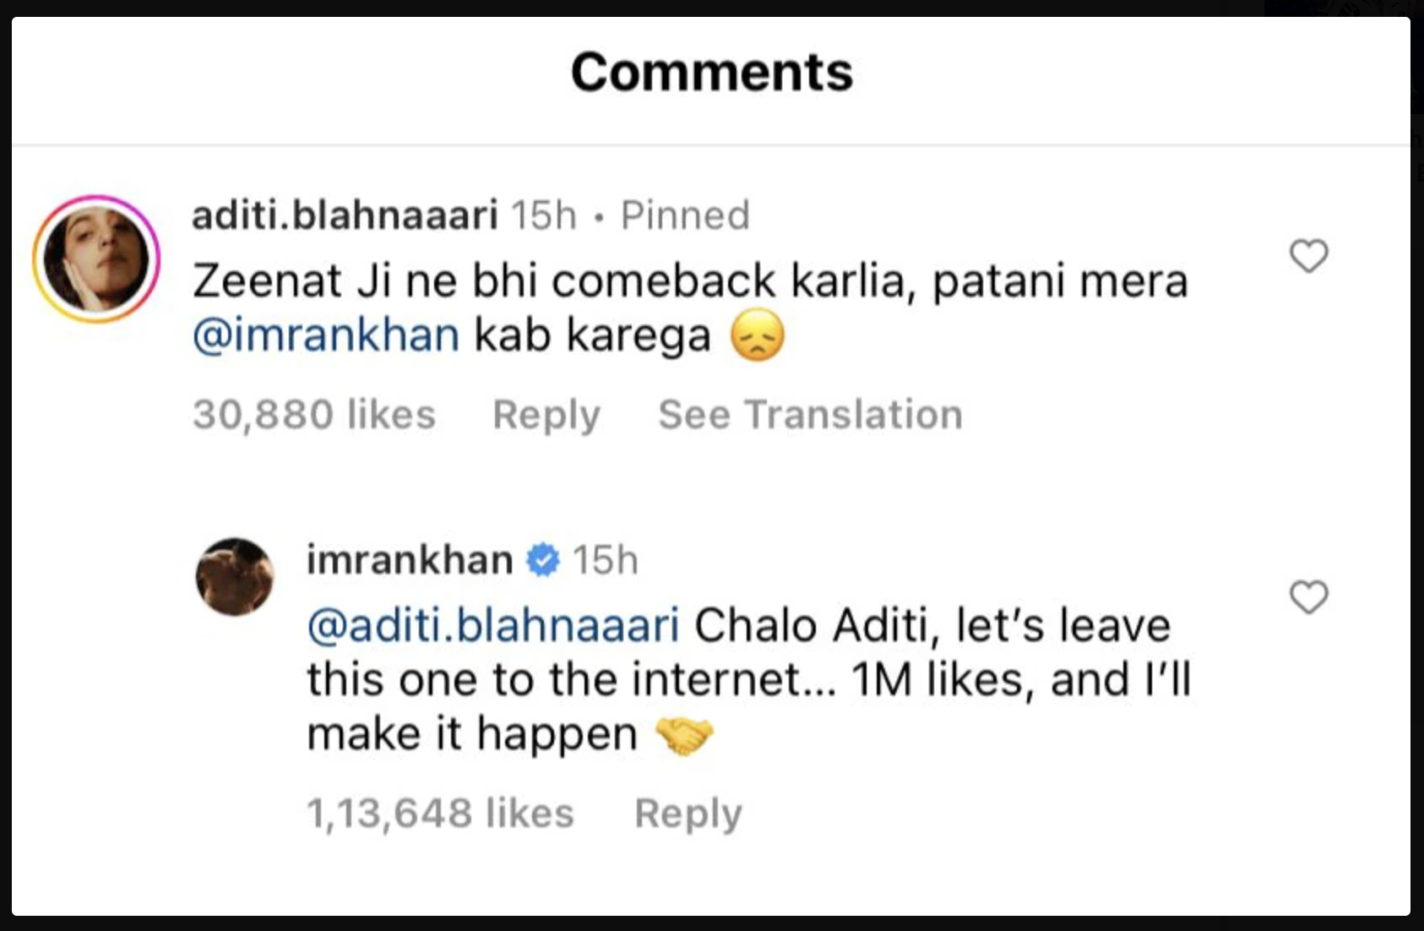
Task: Click the blue verified badge beside imrankhan
Action: pyautogui.click(x=543, y=560)
